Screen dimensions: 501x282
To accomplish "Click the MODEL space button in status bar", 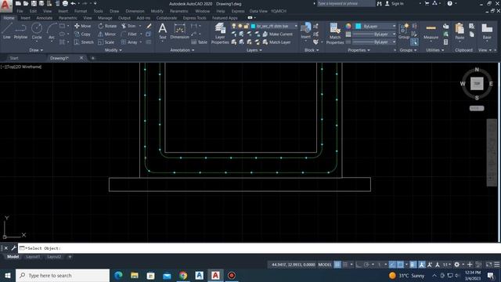I will pyautogui.click(x=325, y=265).
